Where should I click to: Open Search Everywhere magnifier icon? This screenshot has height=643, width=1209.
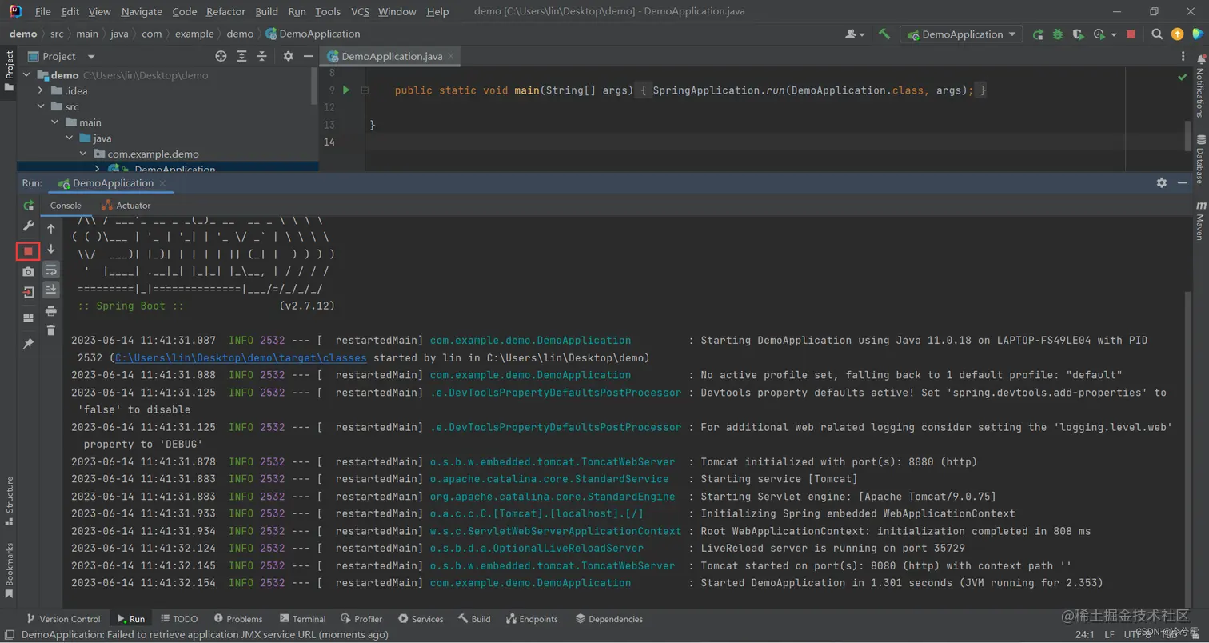[x=1156, y=34]
